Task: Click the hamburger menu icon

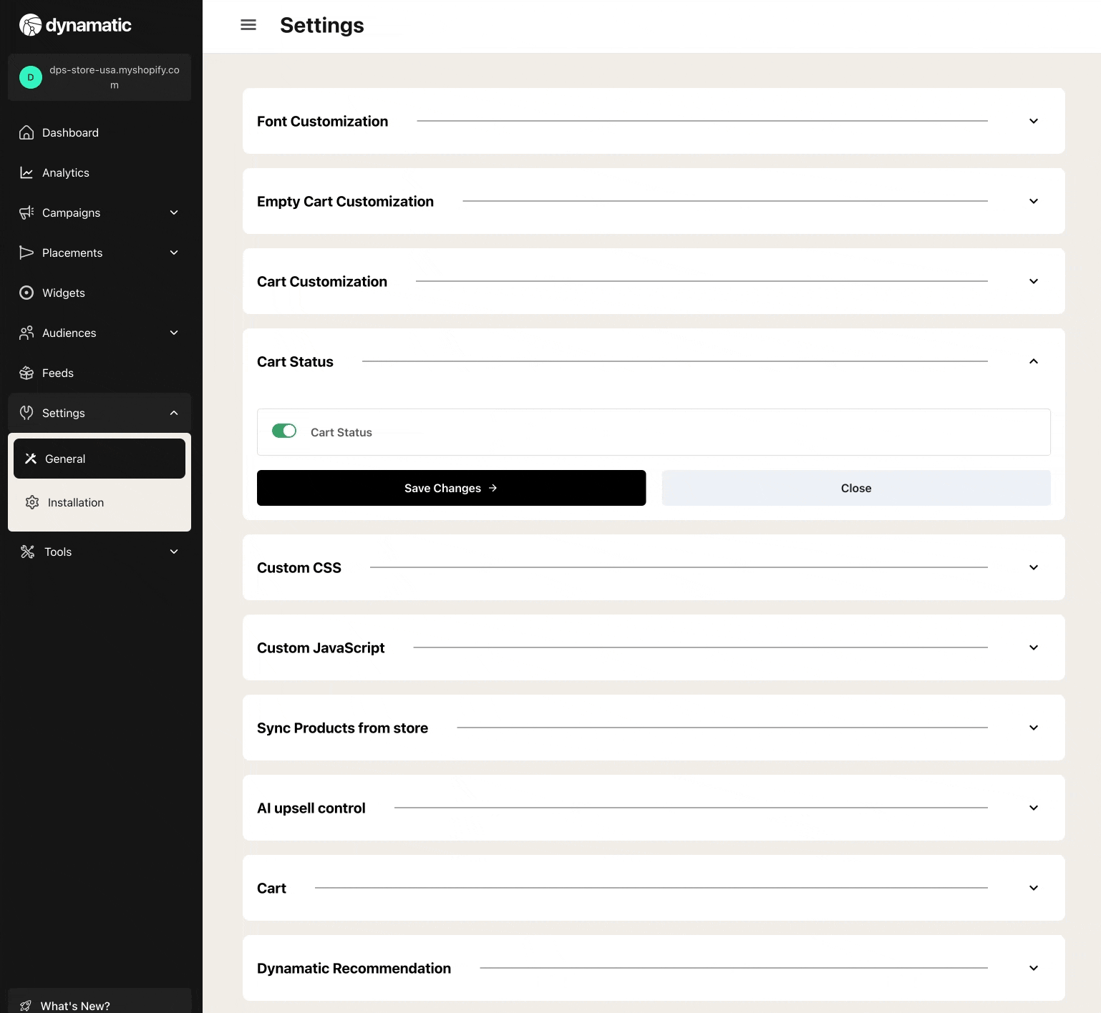Action: [x=248, y=25]
